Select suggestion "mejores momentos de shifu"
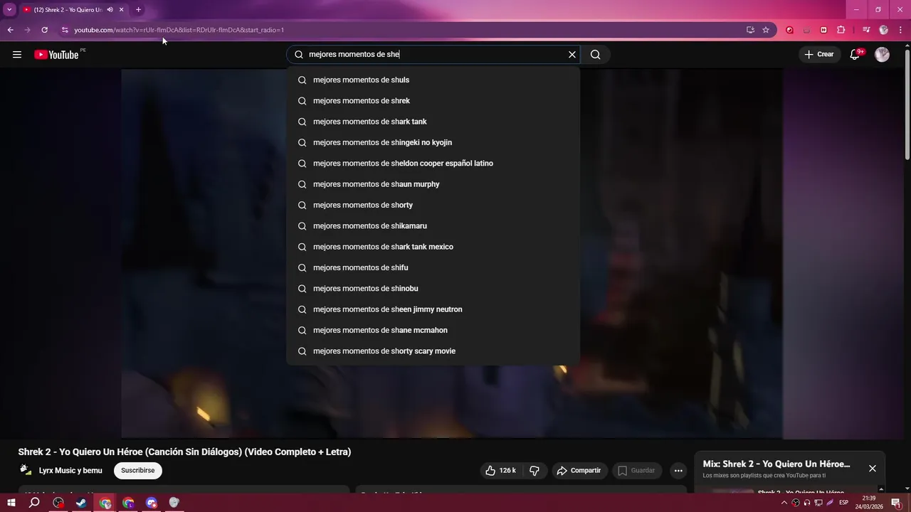Screen dimensions: 911x512 [x=433, y=267]
